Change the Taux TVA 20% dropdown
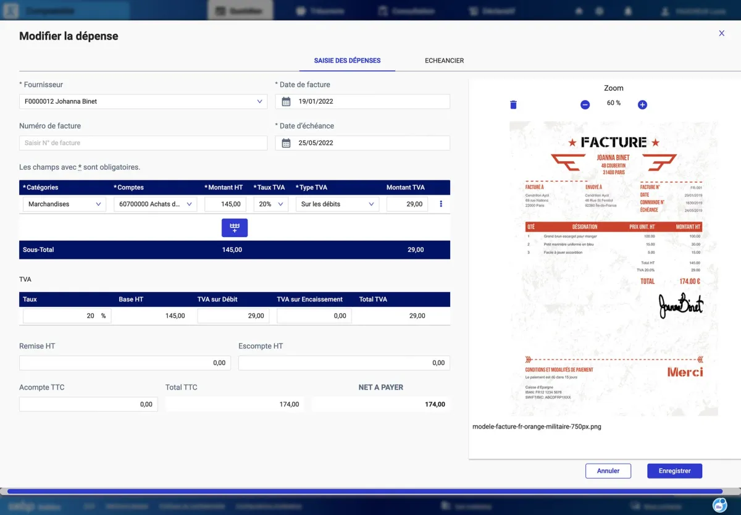Screen dimensions: 741x515 click(270, 204)
